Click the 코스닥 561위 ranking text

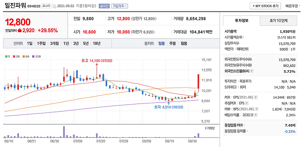[287, 37]
